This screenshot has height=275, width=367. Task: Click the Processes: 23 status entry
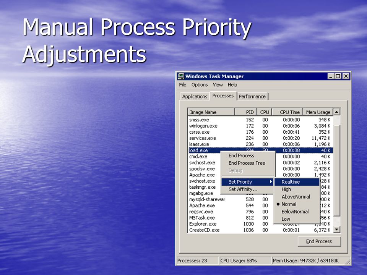tap(197, 260)
